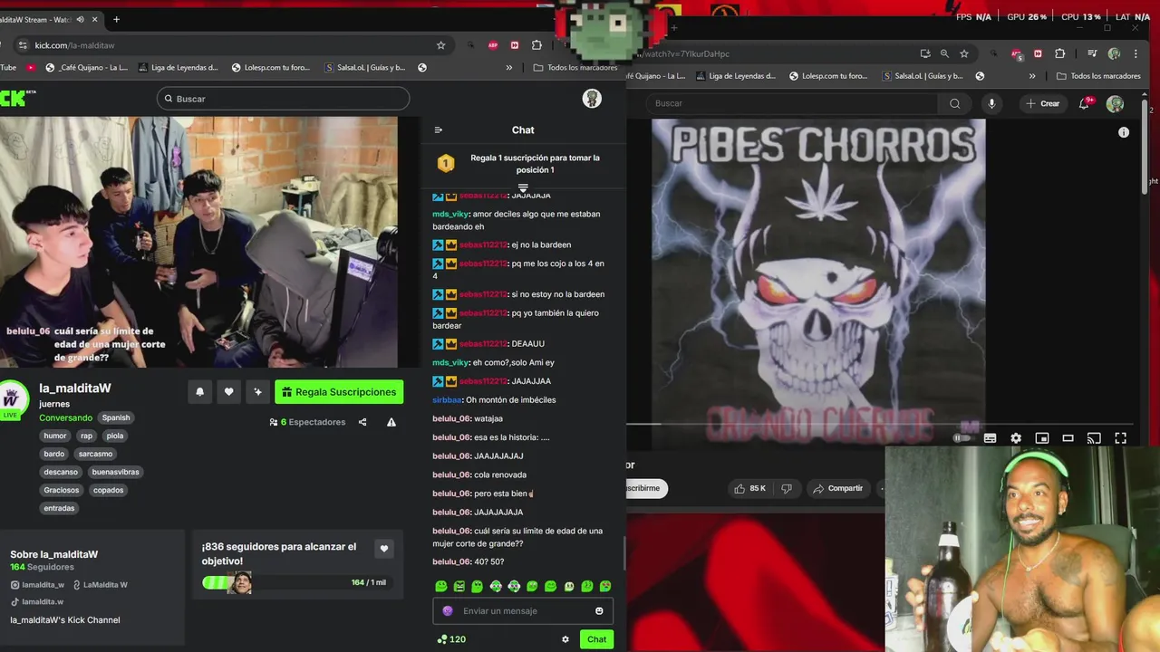Like YouTube video with 85 K
Screen dimensions: 1160x652
pos(749,488)
